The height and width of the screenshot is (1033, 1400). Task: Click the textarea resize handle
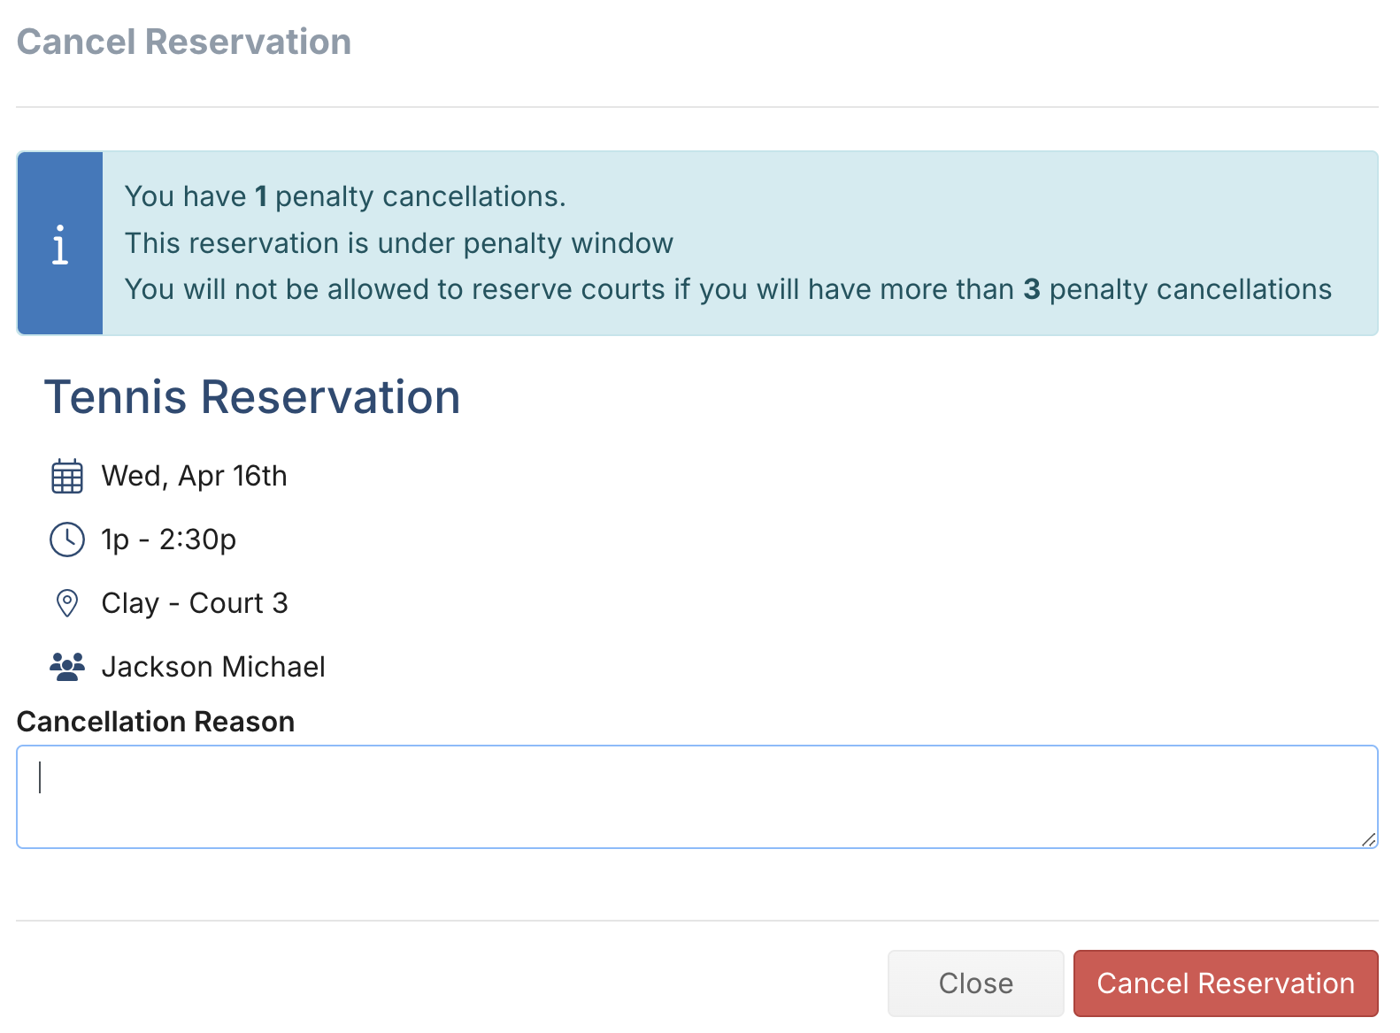1368,839
